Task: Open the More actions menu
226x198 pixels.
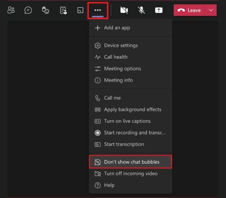Action: (97, 10)
